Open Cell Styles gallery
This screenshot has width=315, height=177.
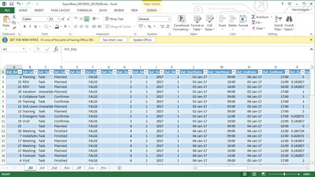point(209,23)
